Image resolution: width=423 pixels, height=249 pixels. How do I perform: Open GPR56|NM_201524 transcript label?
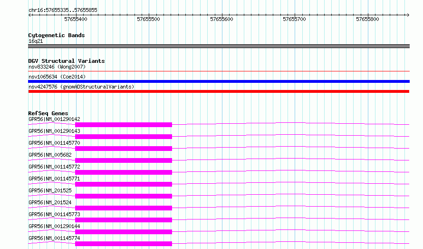pyautogui.click(x=50, y=202)
